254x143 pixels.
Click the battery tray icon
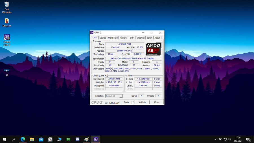coord(221,139)
